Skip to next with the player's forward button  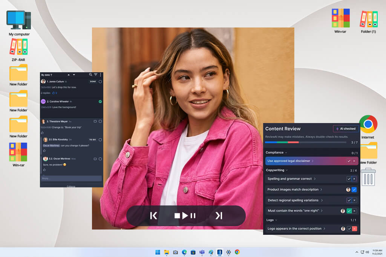pyautogui.click(x=219, y=216)
